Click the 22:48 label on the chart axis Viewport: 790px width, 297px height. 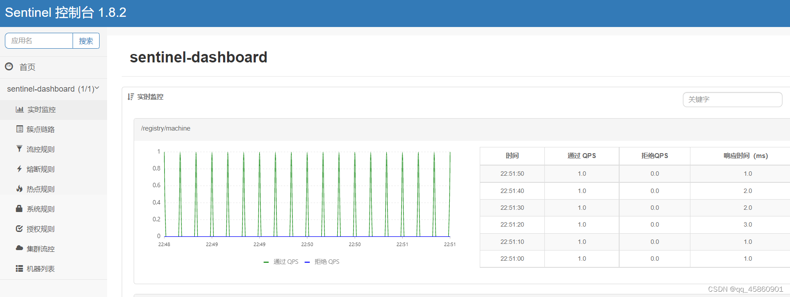click(164, 244)
